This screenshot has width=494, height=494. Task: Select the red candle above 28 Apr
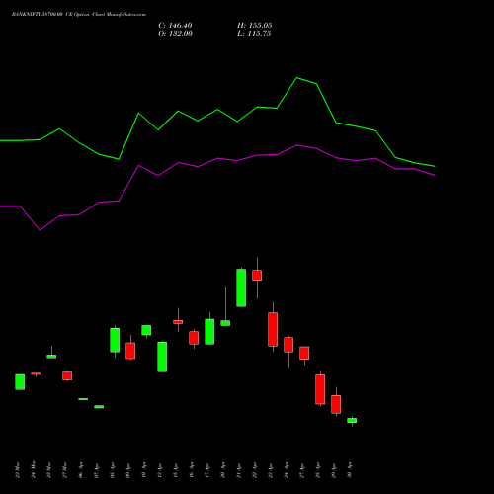tap(320, 389)
